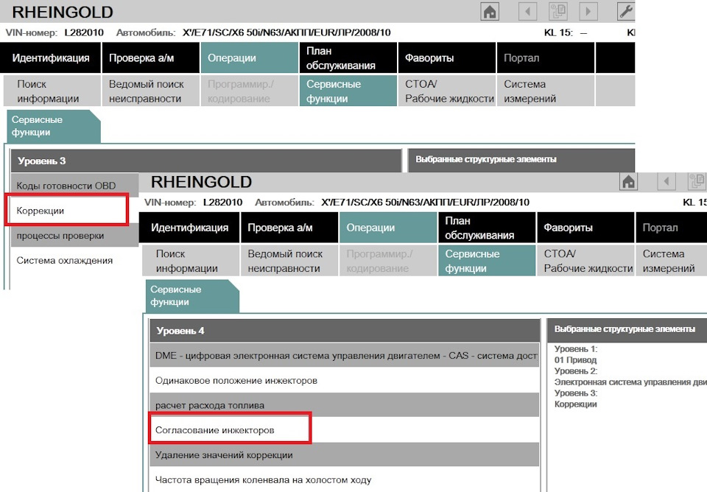
Task: Select Коды готовности OBD row
Action: 74,186
